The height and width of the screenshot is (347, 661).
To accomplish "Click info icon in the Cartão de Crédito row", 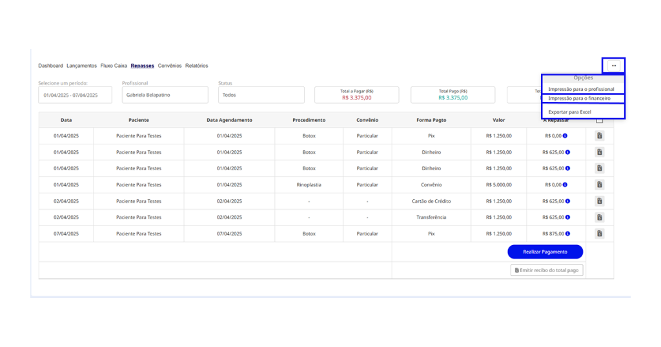I will point(568,201).
